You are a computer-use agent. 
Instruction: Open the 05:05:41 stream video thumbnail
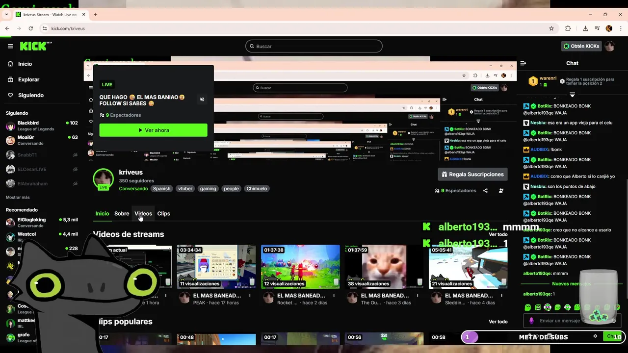tap(468, 267)
